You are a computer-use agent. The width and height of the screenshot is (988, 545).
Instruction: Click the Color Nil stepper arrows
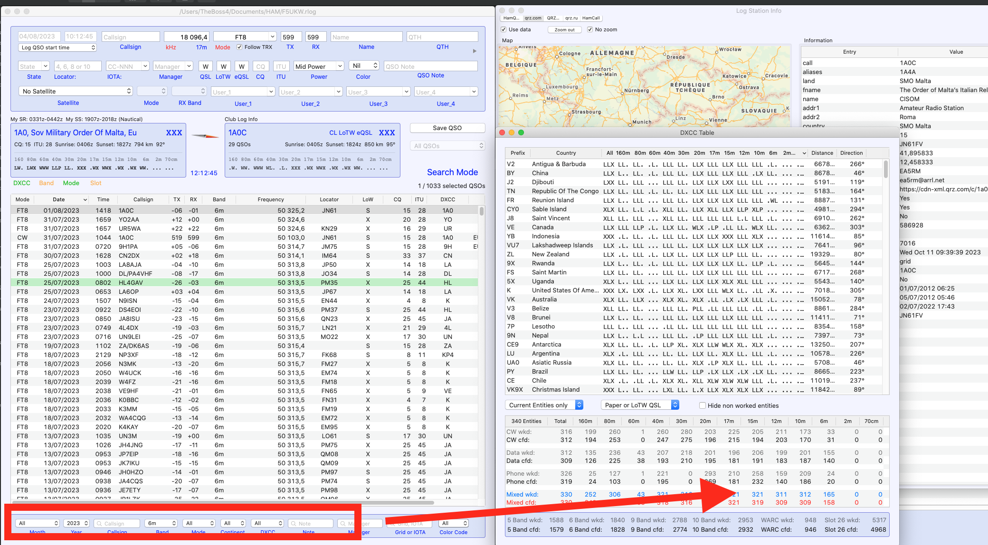[375, 66]
